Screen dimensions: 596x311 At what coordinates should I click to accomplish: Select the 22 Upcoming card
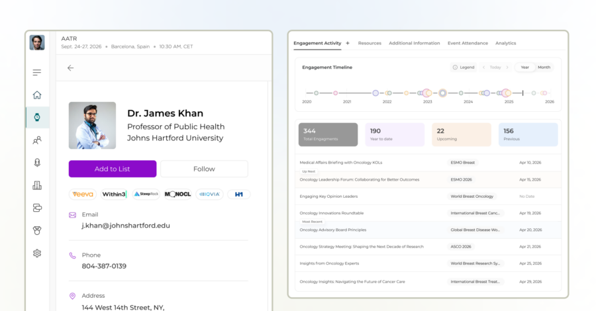coord(462,134)
